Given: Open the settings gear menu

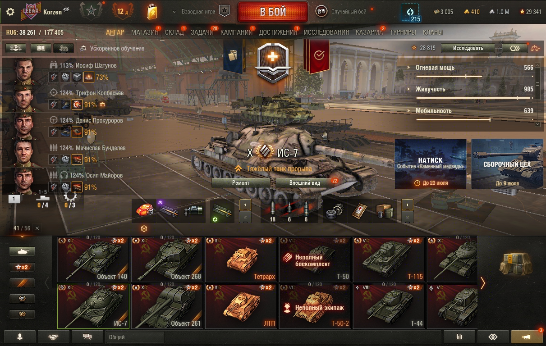Looking at the screenshot, I should [x=10, y=12].
